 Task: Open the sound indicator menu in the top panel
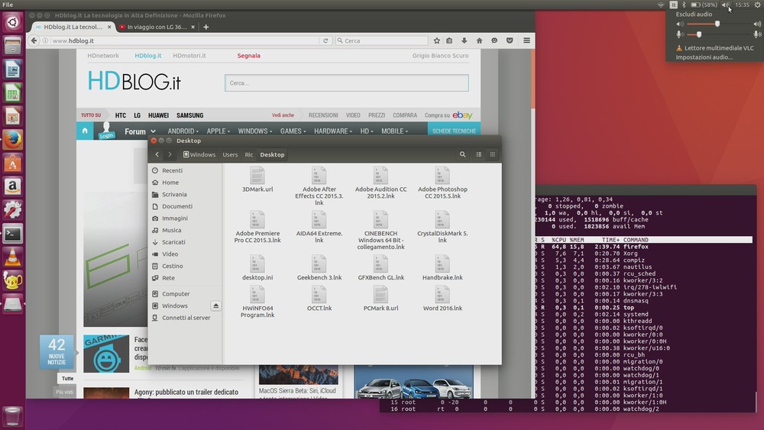[x=726, y=5]
